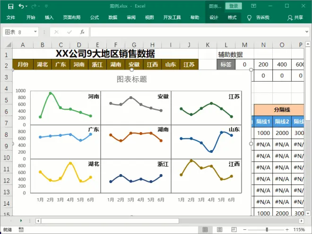
Task: Click the 辅助数据 cell
Action: point(230,54)
